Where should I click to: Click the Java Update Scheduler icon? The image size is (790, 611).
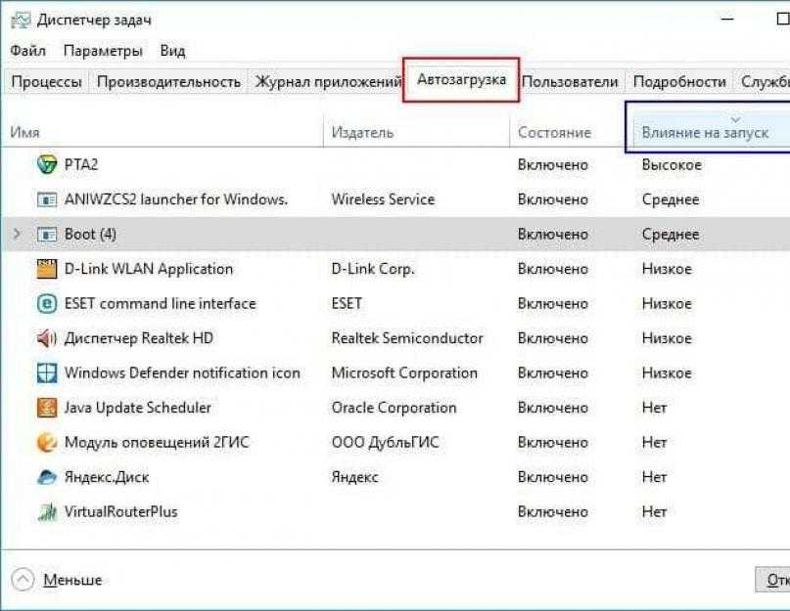(x=47, y=408)
